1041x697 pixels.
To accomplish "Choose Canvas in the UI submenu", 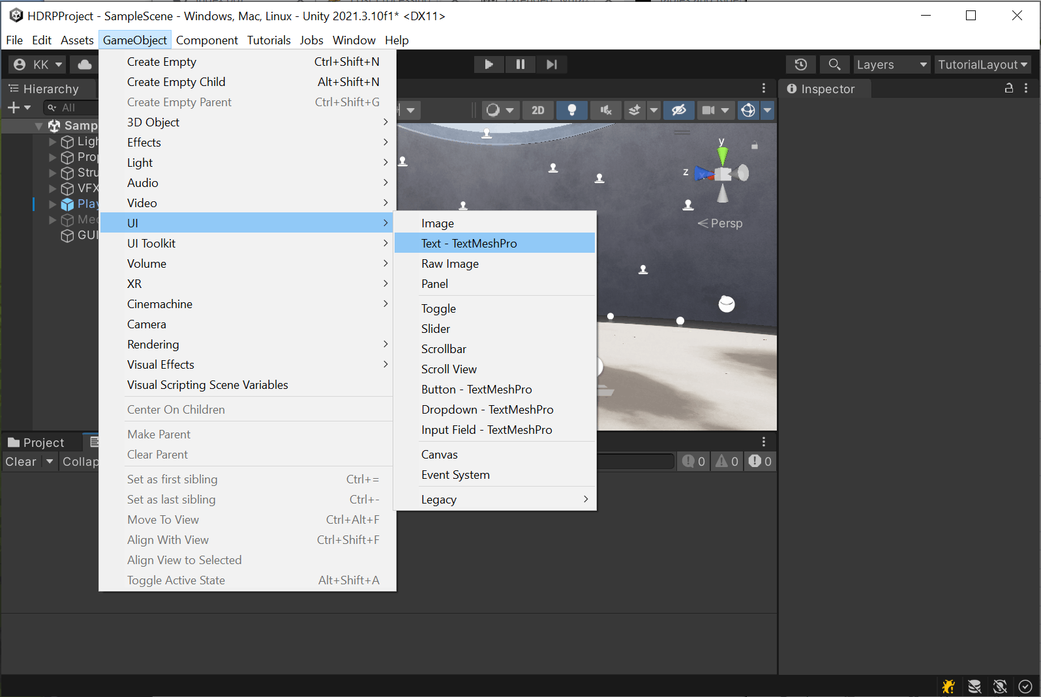I will pos(495,455).
